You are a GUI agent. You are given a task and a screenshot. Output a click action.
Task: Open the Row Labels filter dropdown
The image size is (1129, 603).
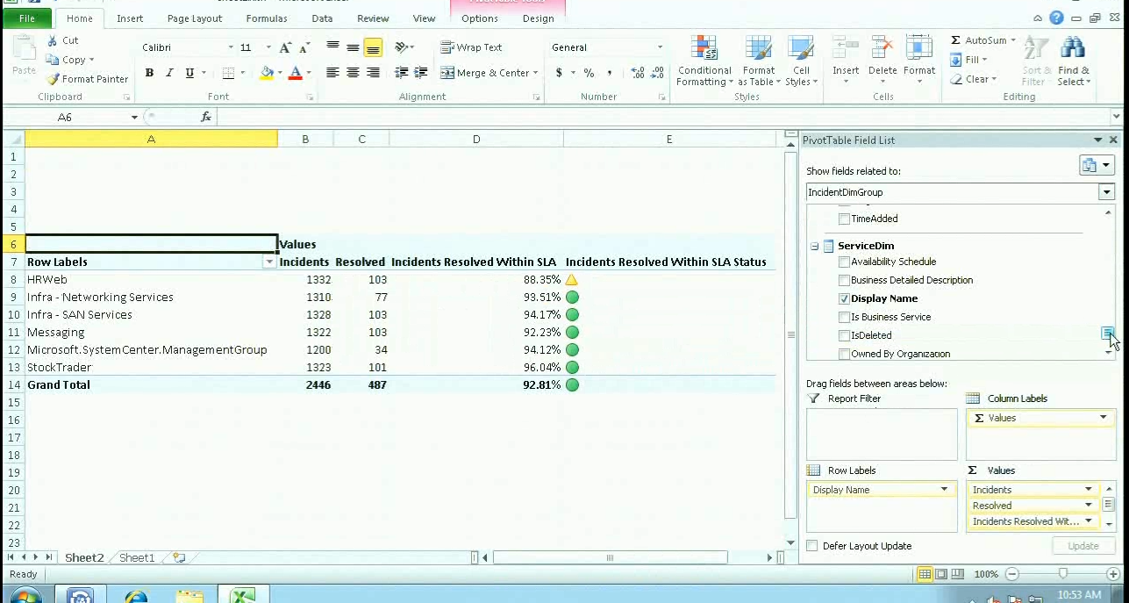269,262
